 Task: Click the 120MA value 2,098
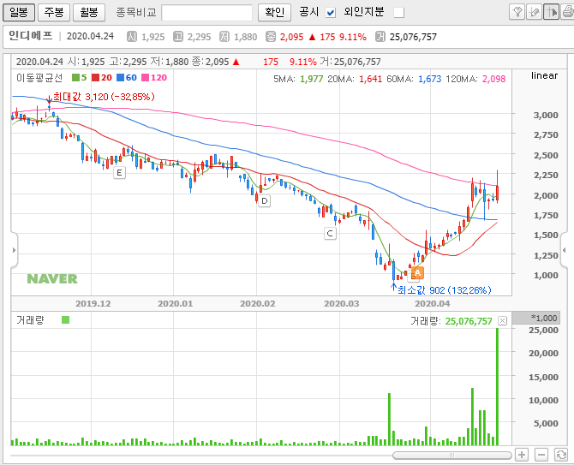pyautogui.click(x=493, y=79)
